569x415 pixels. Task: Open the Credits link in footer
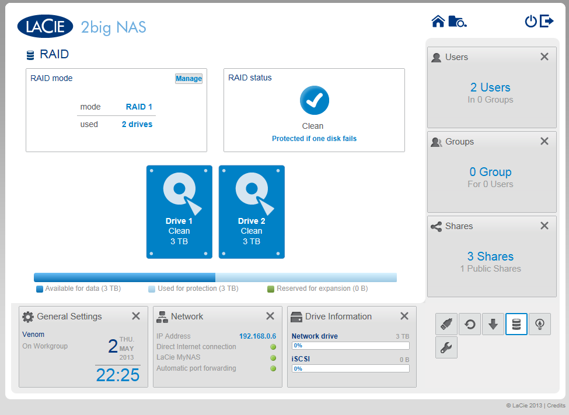click(x=556, y=406)
